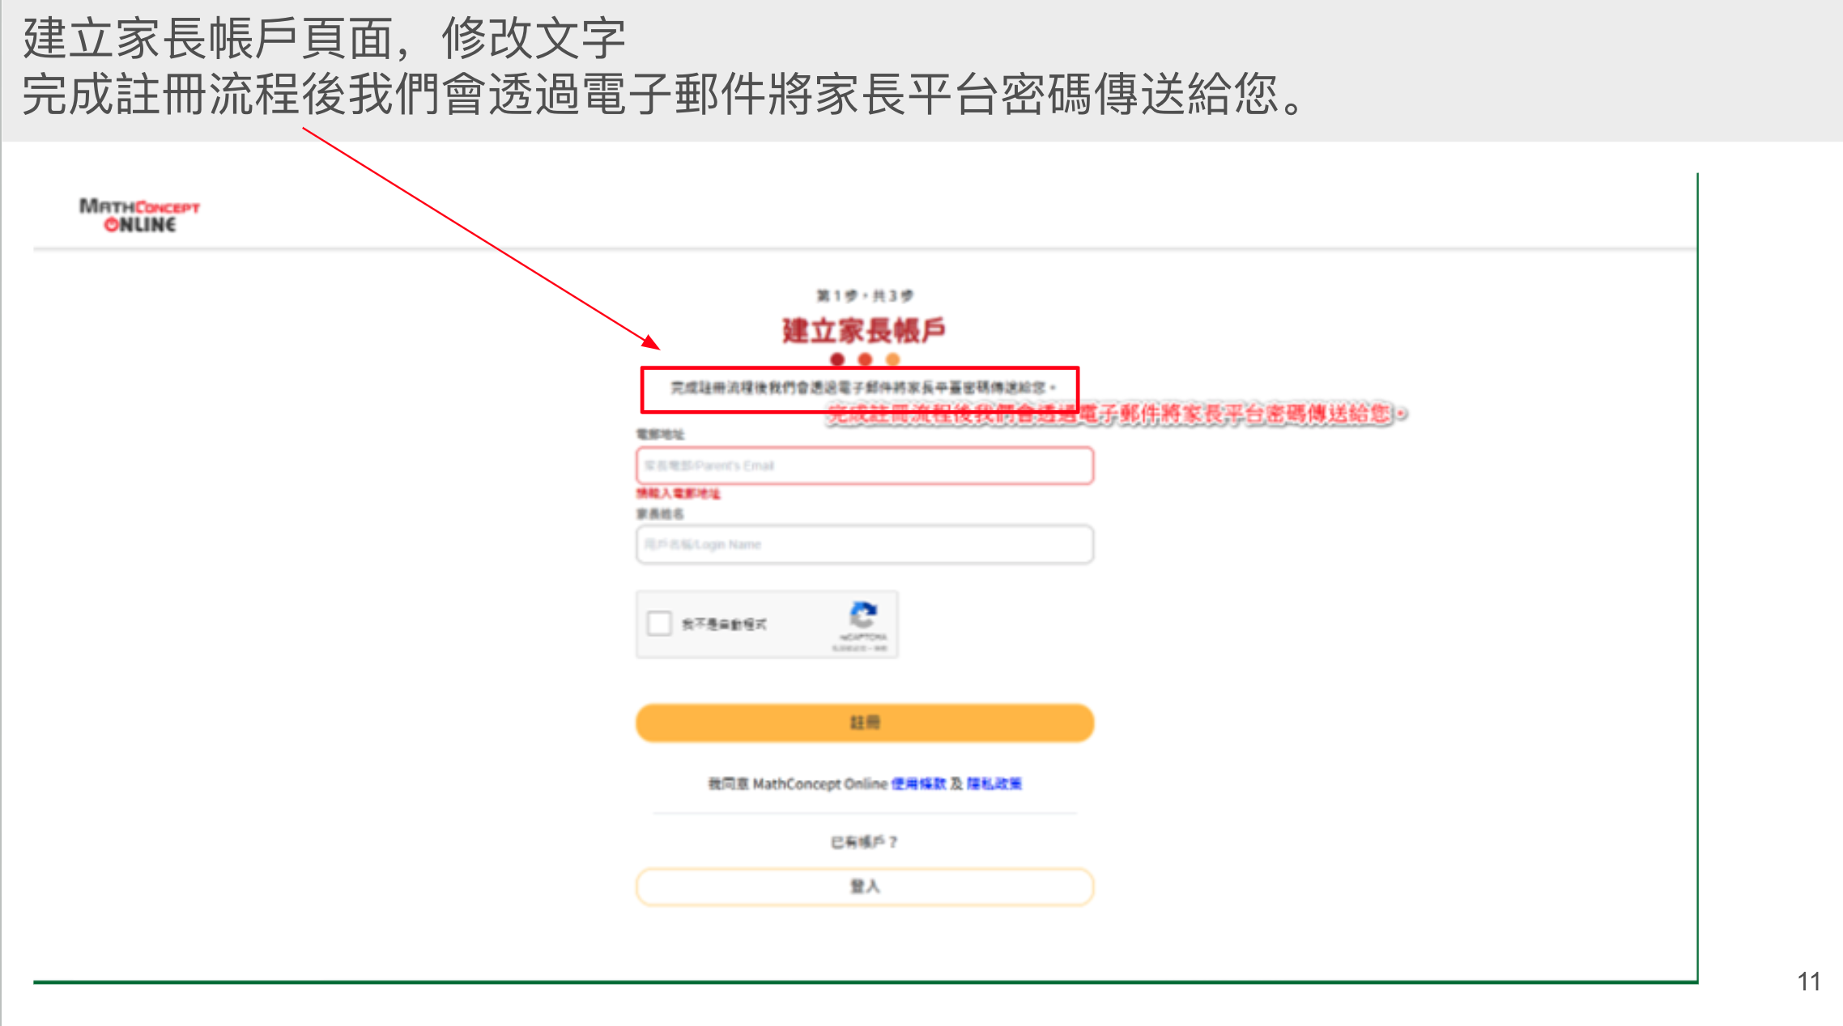
Task: Click the orange 註冊 register button
Action: tap(865, 723)
